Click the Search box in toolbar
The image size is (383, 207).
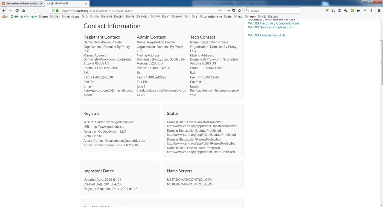point(272,10)
